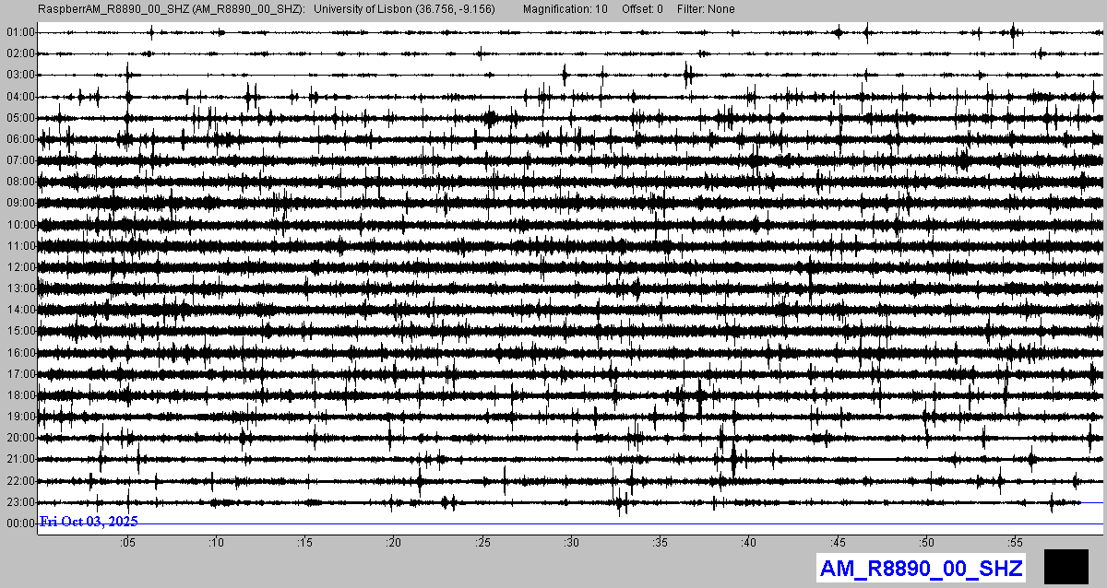
Task: Click the Offset: 0 header text
Action: (642, 8)
